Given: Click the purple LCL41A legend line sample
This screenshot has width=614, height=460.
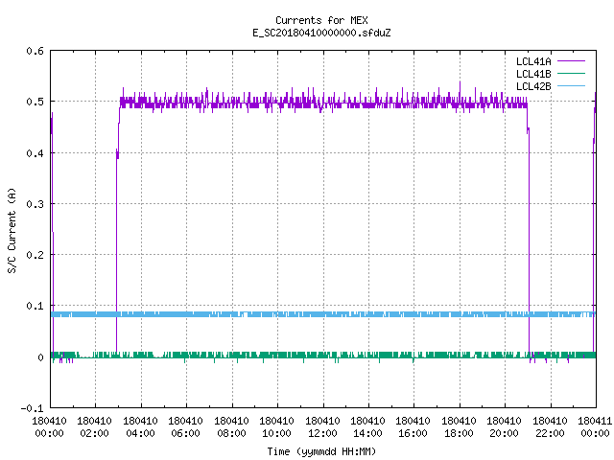Looking at the screenshot, I should coord(572,61).
